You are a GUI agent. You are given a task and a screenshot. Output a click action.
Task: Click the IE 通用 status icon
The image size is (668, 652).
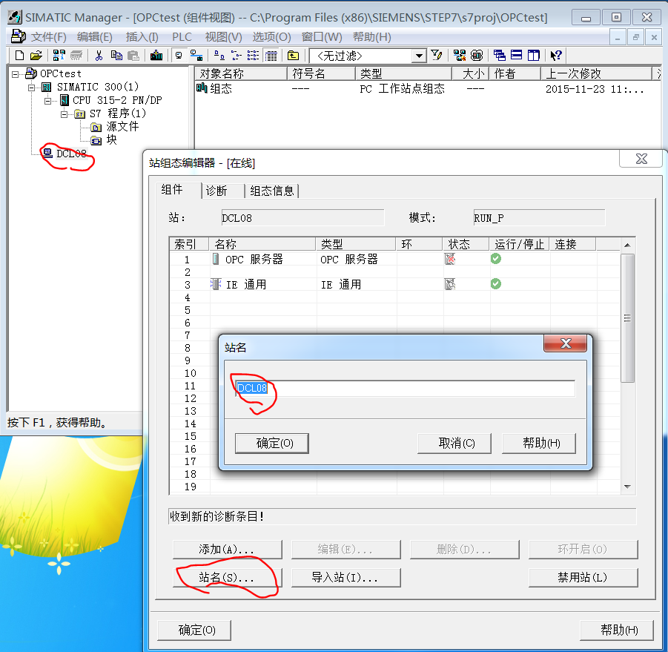[450, 284]
